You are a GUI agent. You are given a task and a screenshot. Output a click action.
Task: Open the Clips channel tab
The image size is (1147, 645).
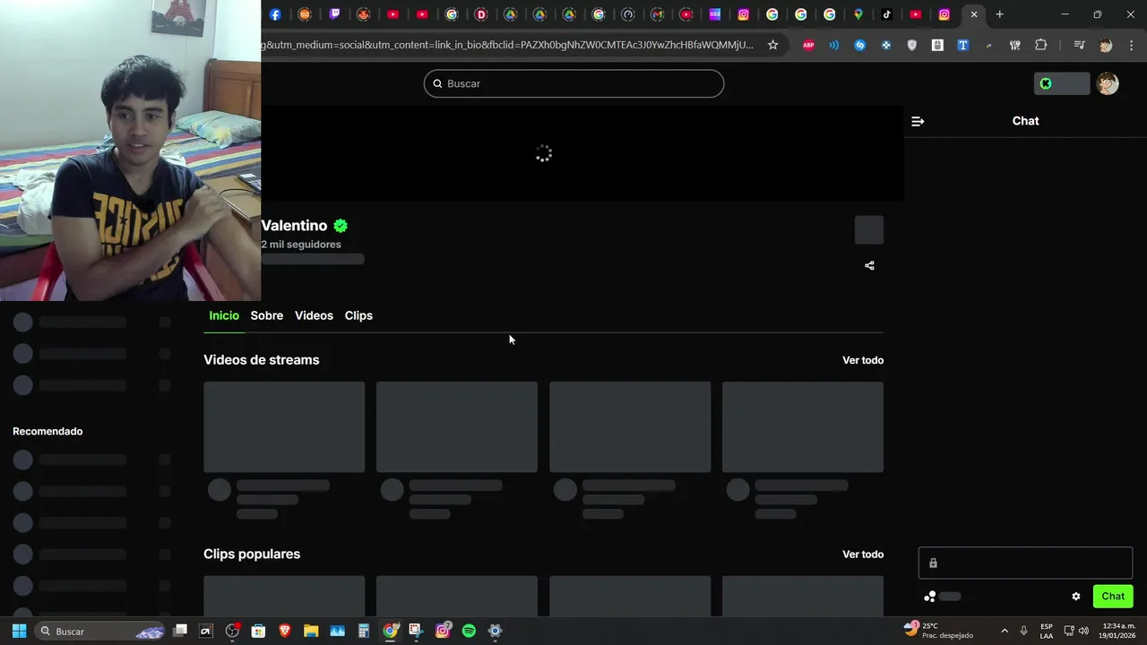(x=358, y=315)
